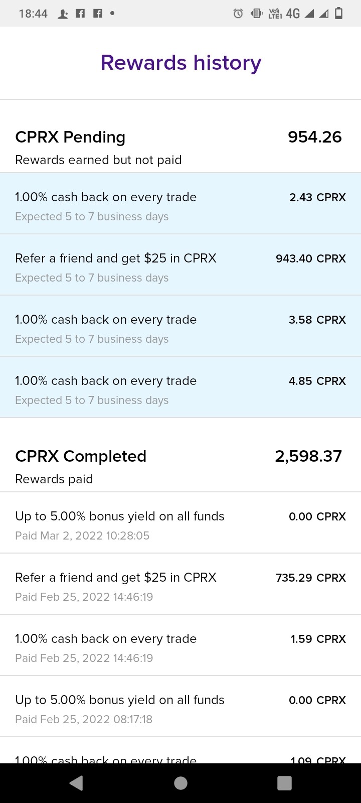The width and height of the screenshot is (361, 803).
Task: Open bonus yield entry paid Mar 2, 2022
Action: (180, 523)
